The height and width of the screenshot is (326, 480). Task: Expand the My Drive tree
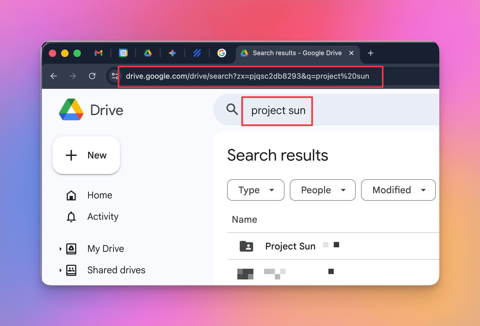point(61,249)
